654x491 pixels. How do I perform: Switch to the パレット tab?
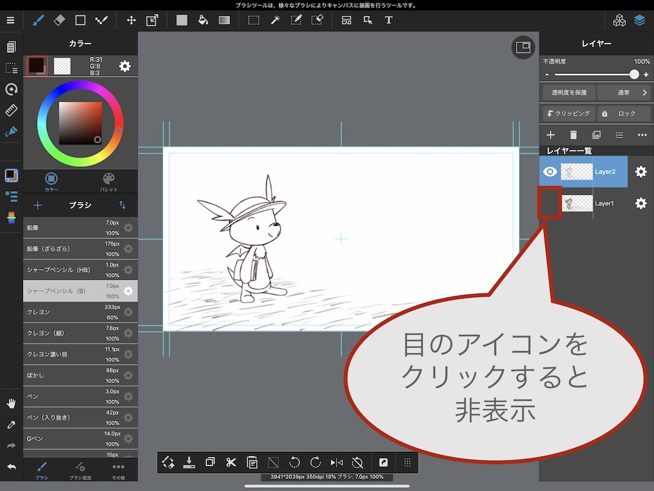(109, 182)
